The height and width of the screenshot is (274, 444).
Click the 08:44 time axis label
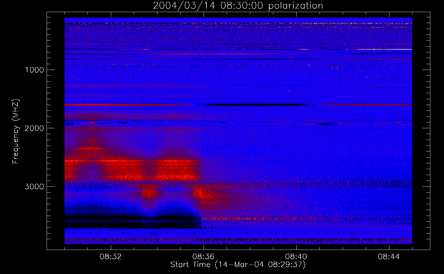pos(389,256)
